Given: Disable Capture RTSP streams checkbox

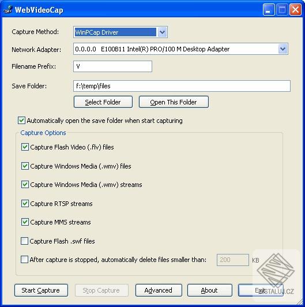Looking at the screenshot, I should (25, 204).
